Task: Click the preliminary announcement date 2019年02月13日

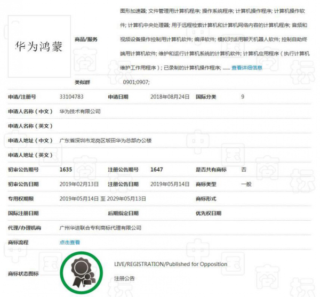Action: click(79, 184)
